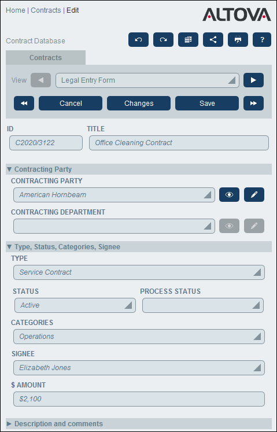Open the Legal Entry Form view dropdown

click(147, 80)
